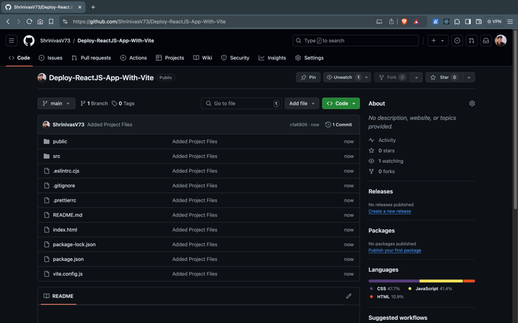Click the VPN button in browser toolbar
Viewport: 518px width, 323px height.
point(494,21)
